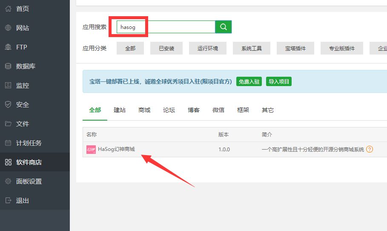Image resolution: width=387 pixels, height=231 pixels.
Task: Click the FTP globe icon in sidebar
Action: (8, 47)
